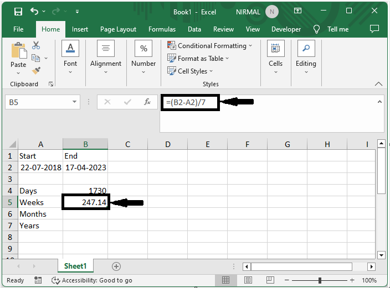The image size is (390, 288).
Task: Open the Clipboard dialog launcher
Action: [x=51, y=84]
